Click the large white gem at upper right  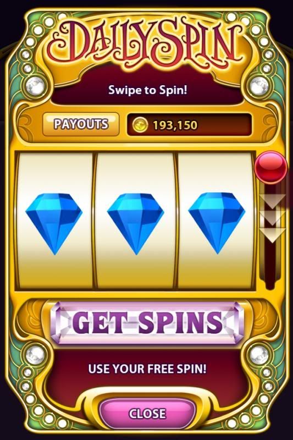click(259, 84)
